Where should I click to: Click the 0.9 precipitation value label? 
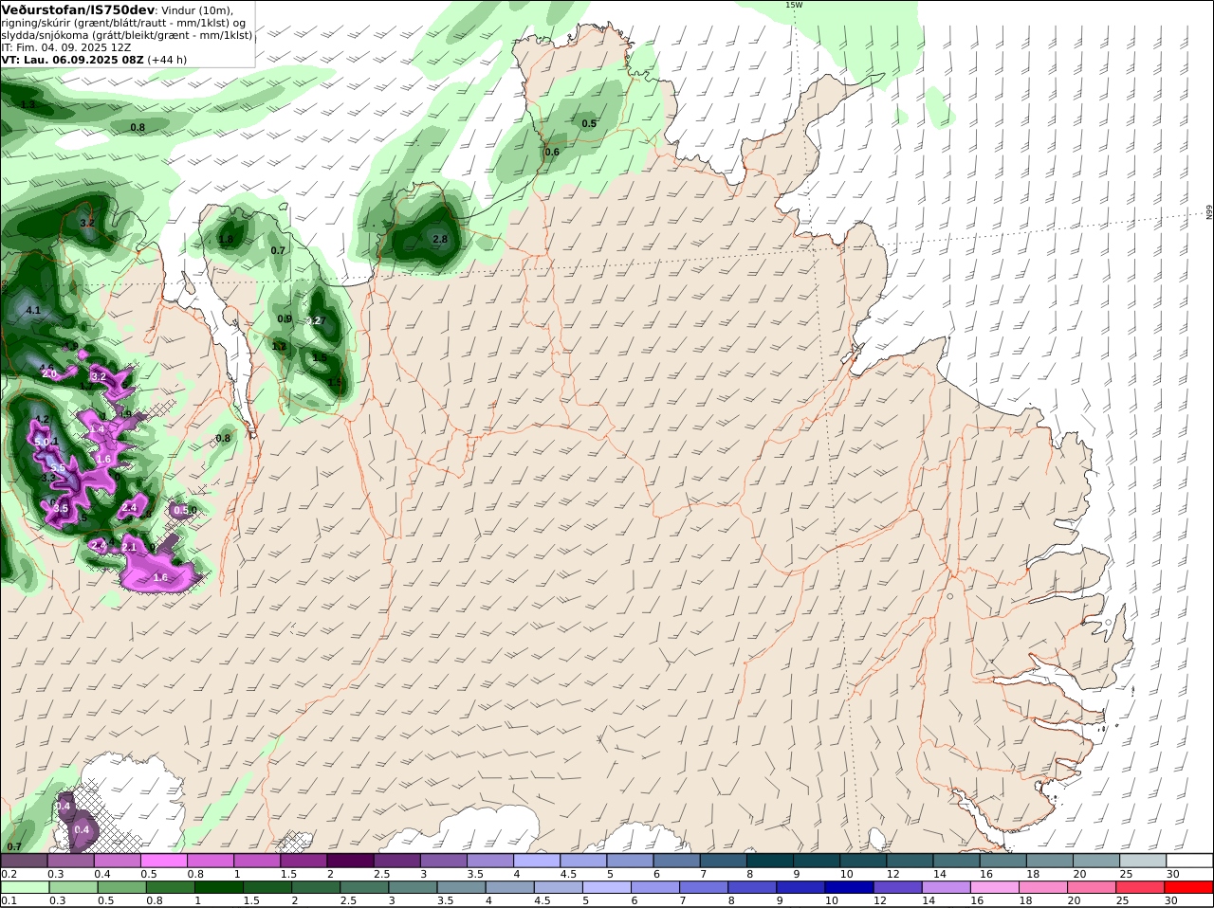coord(285,319)
